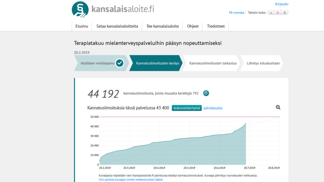The height and width of the screenshot is (182, 324).
Task: Click the 20 000 y-axis label
Action: (x=94, y=146)
